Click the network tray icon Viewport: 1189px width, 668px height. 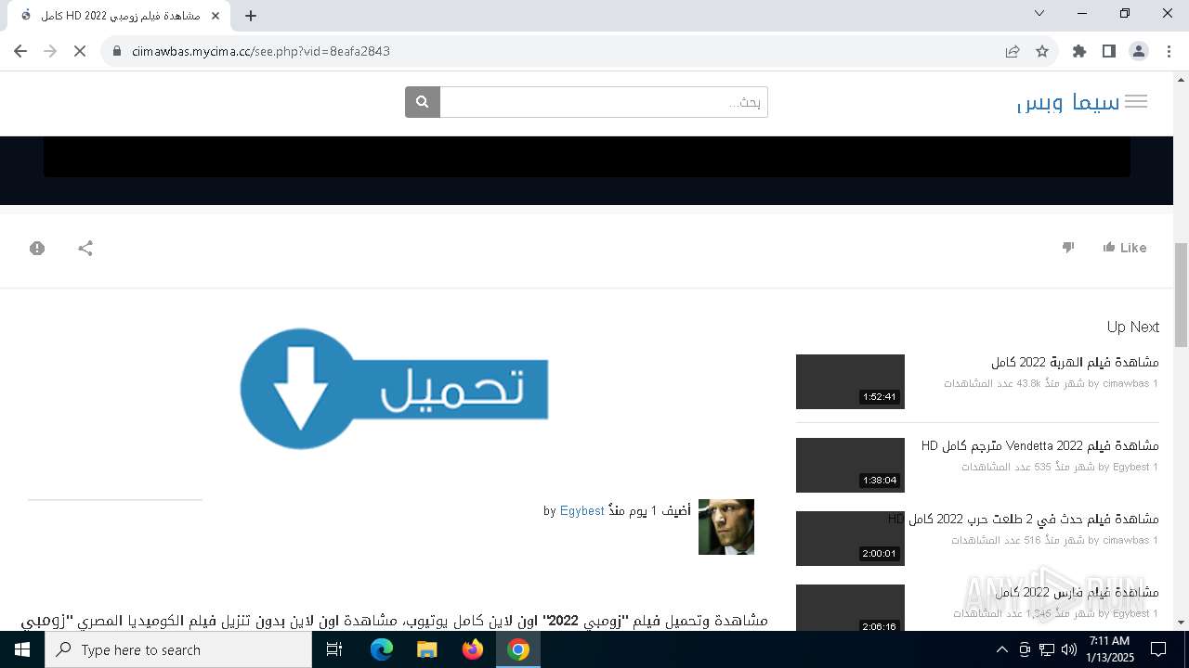click(x=1047, y=649)
